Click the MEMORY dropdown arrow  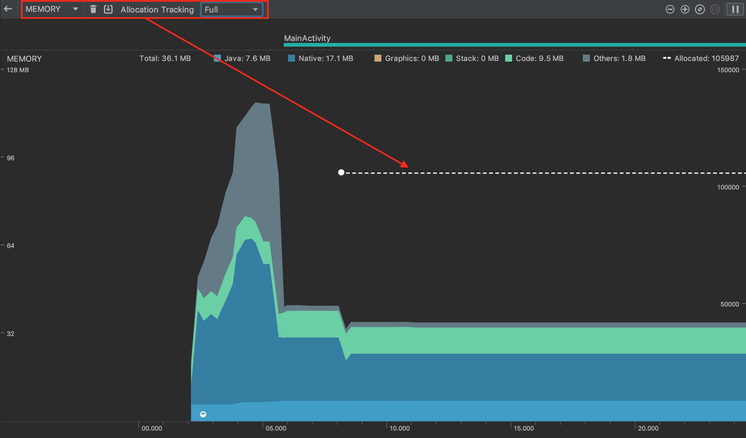[75, 9]
